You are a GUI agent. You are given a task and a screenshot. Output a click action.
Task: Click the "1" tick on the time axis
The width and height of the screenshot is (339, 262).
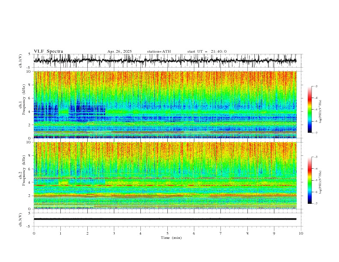[60, 233]
